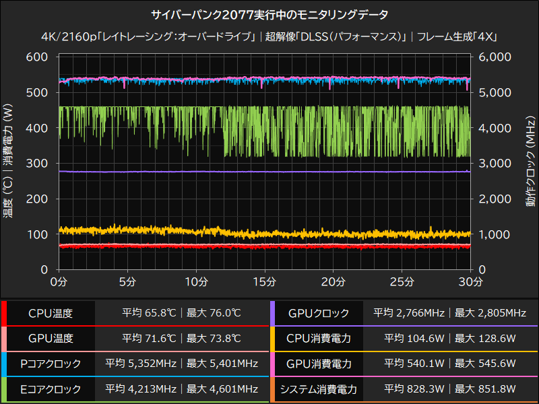The width and height of the screenshot is (539, 404).
Task: Click the 5分 tick on the time axis
Action: coord(127,280)
